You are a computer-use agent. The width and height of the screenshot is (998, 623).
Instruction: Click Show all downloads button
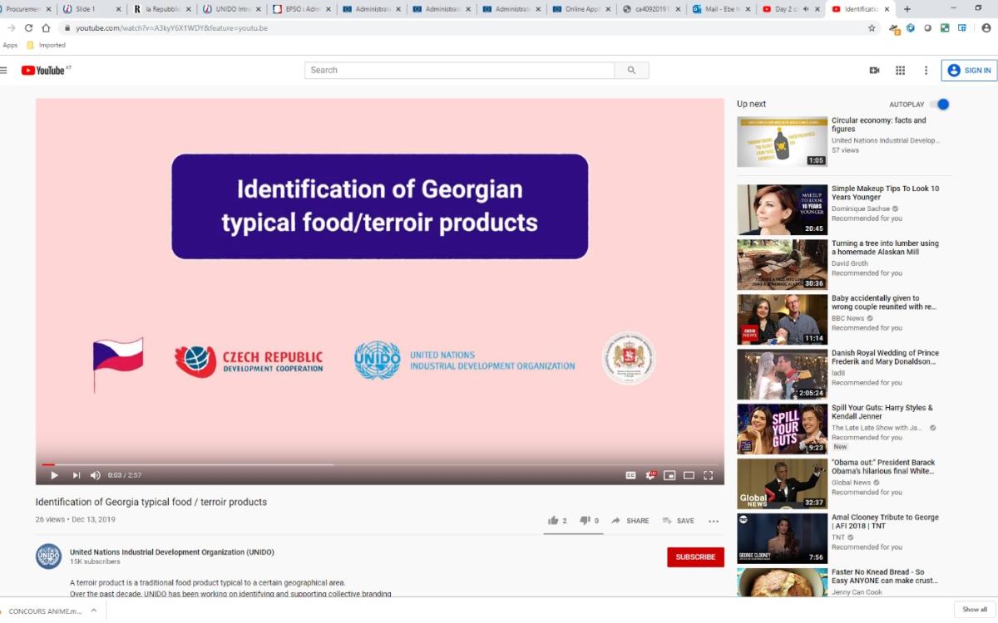(975, 610)
